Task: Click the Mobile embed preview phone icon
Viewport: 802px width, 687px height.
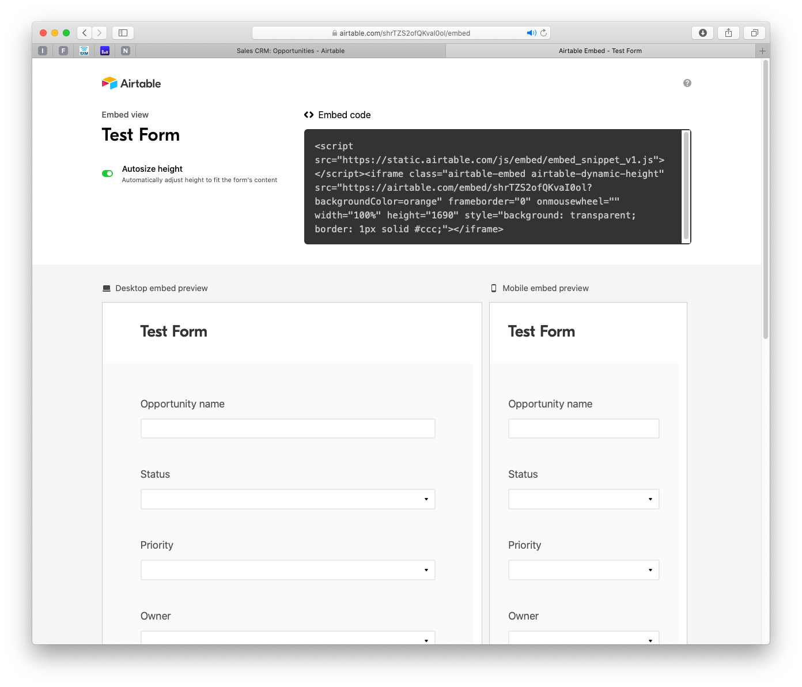Action: coord(494,288)
